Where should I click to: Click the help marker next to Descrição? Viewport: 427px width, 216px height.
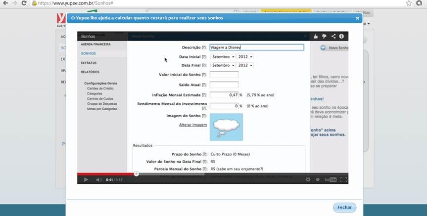click(x=204, y=47)
